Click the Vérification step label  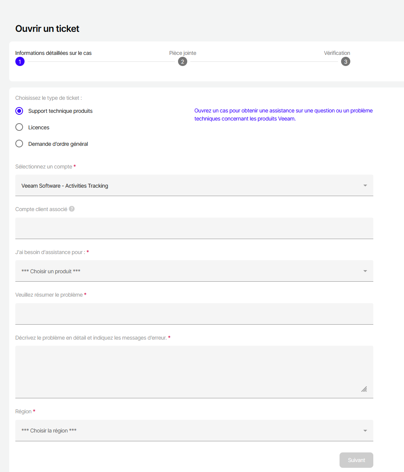click(337, 53)
